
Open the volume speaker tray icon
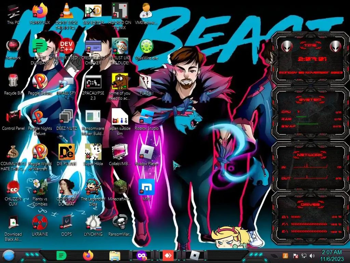[312, 255]
